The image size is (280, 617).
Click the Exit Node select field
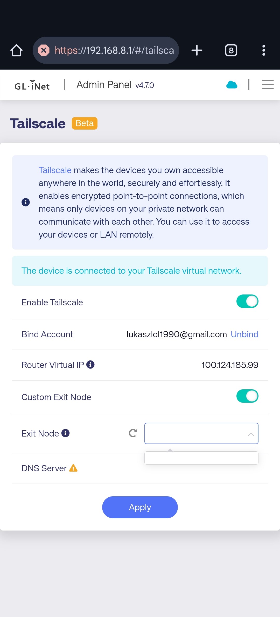click(194, 433)
